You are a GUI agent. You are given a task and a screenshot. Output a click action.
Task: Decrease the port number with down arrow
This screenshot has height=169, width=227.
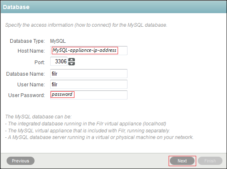pos(72,64)
